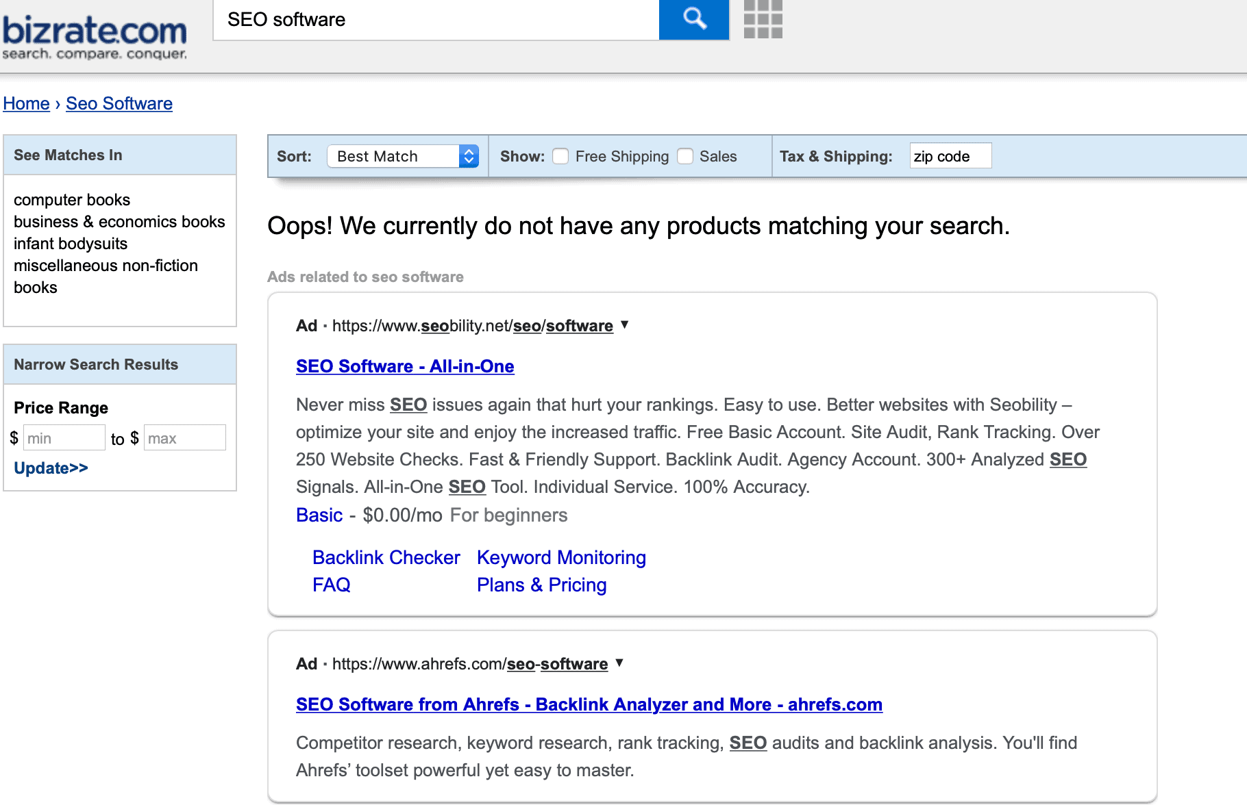1247x805 pixels.
Task: Go to Home breadcrumb link
Action: (26, 103)
